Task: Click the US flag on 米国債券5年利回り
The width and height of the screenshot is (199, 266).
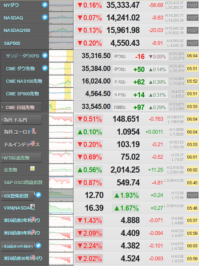Action: [x=32, y=231]
